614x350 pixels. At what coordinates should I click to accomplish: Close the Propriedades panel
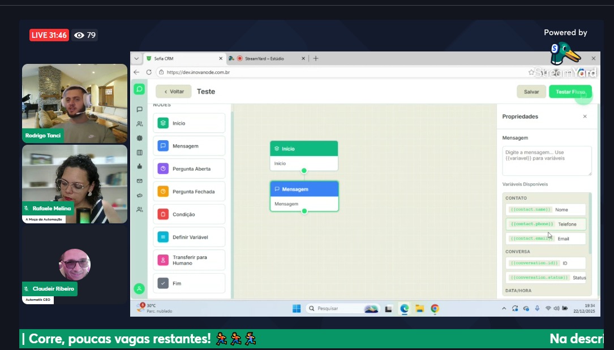[585, 116]
